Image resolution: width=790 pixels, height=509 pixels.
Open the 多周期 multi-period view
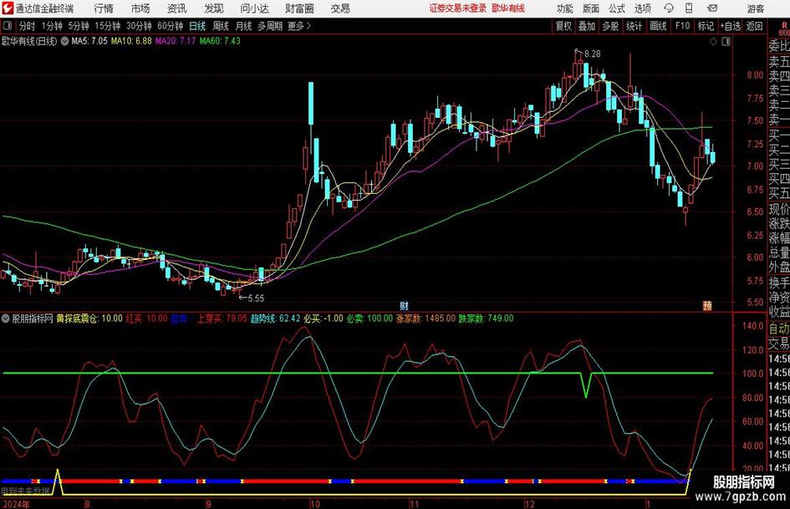point(270,26)
